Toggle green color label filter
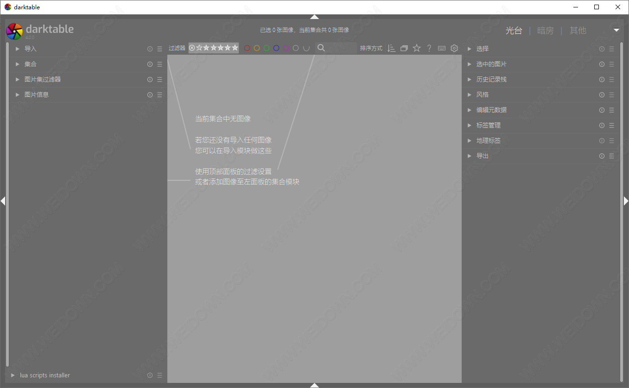 click(x=267, y=48)
